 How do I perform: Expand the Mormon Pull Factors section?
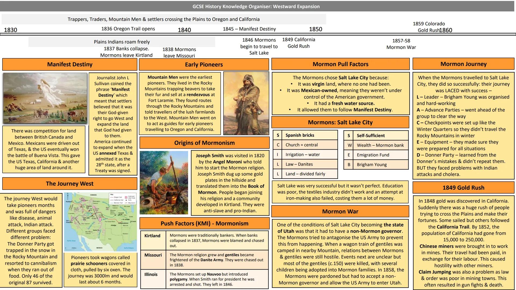(340, 64)
